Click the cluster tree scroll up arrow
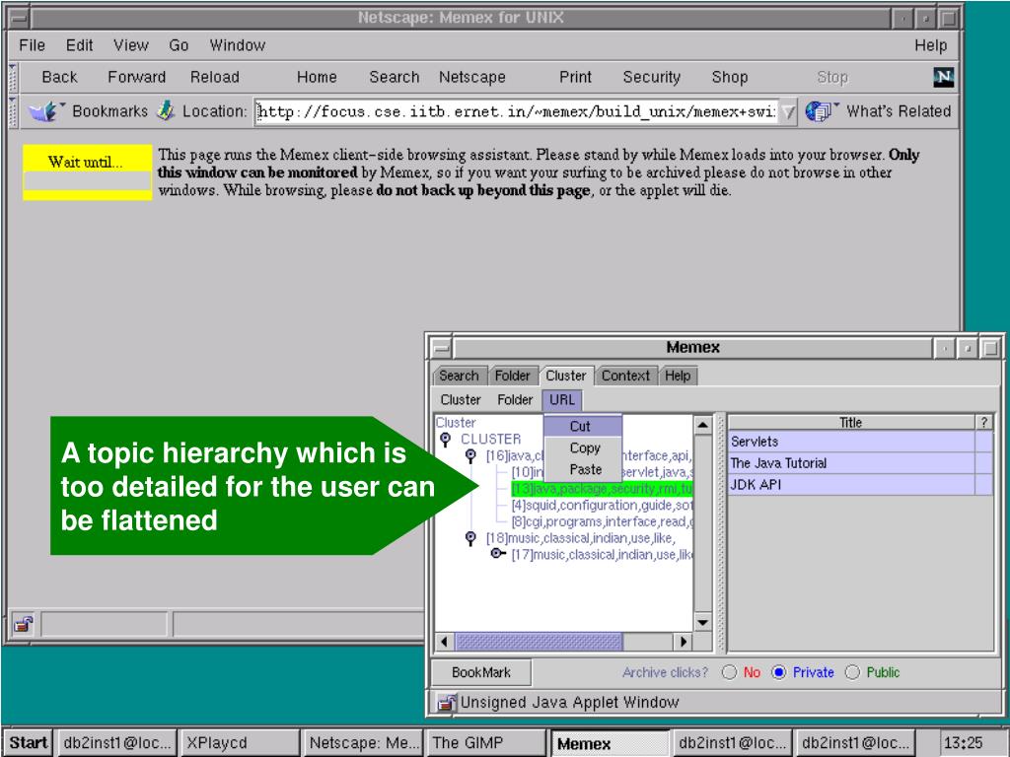 [x=702, y=425]
